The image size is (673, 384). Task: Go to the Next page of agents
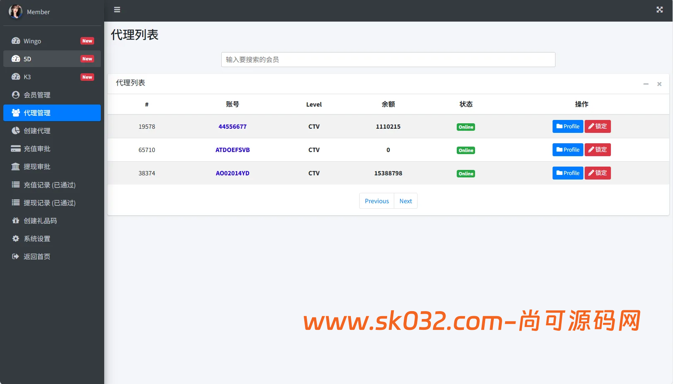point(405,201)
